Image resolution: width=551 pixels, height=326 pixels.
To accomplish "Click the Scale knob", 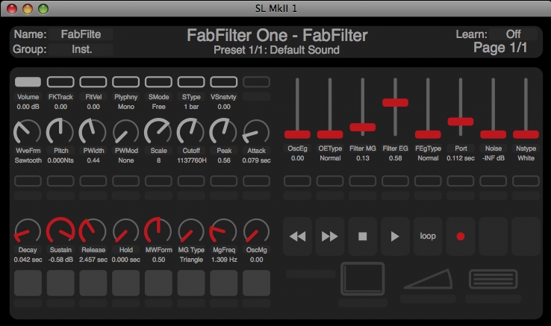I will [x=158, y=132].
